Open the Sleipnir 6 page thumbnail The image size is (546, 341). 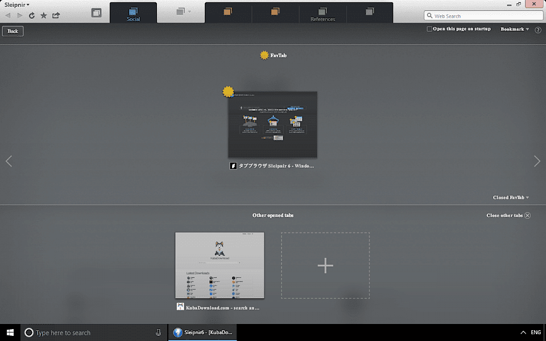(272, 124)
